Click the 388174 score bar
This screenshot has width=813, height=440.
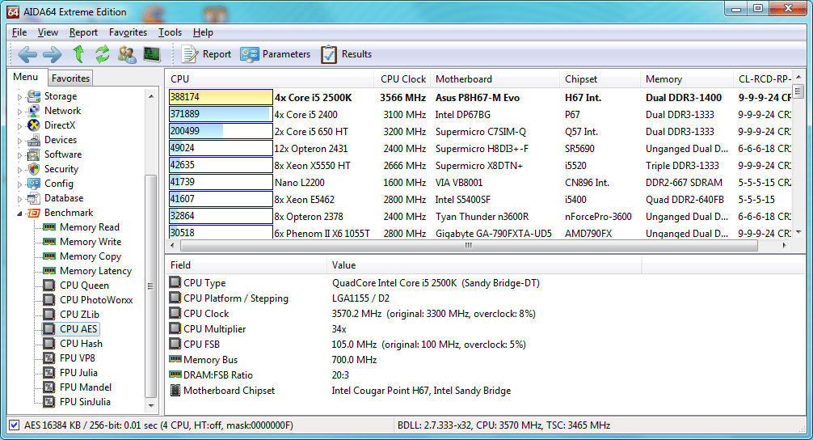pyautogui.click(x=221, y=97)
